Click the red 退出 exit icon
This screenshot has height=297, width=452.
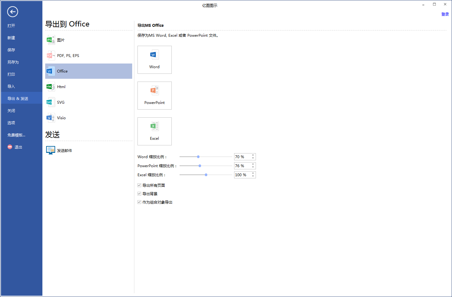pyautogui.click(x=10, y=147)
